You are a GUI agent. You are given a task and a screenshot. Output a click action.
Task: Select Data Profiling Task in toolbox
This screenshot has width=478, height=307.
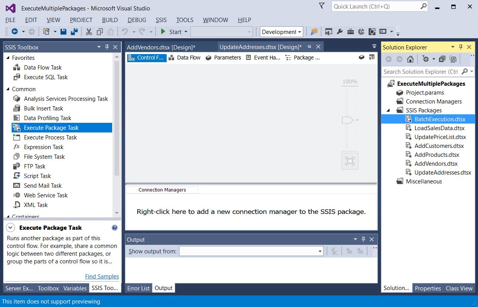click(62, 118)
